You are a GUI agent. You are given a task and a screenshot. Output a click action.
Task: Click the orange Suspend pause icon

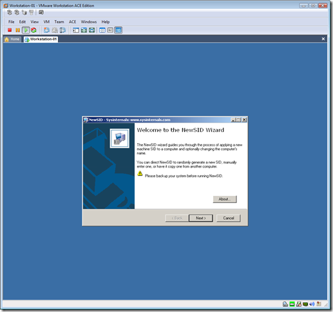coord(17,30)
